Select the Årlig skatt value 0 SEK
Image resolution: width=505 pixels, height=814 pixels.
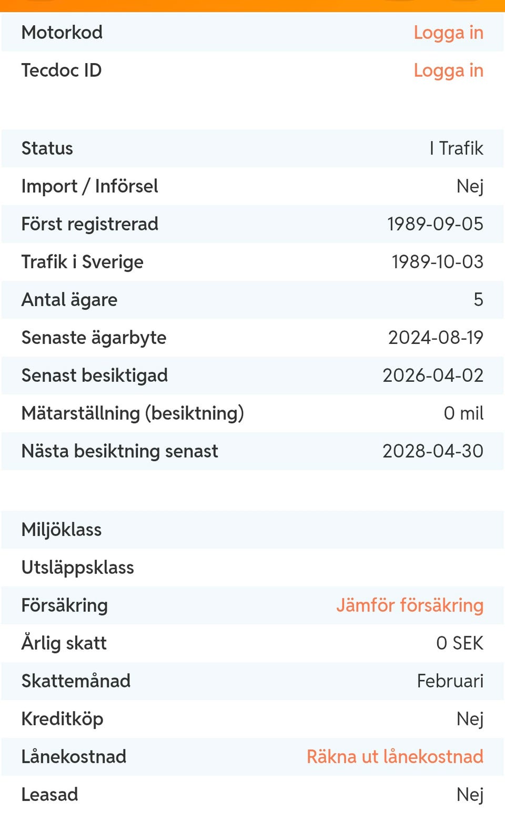tap(460, 643)
